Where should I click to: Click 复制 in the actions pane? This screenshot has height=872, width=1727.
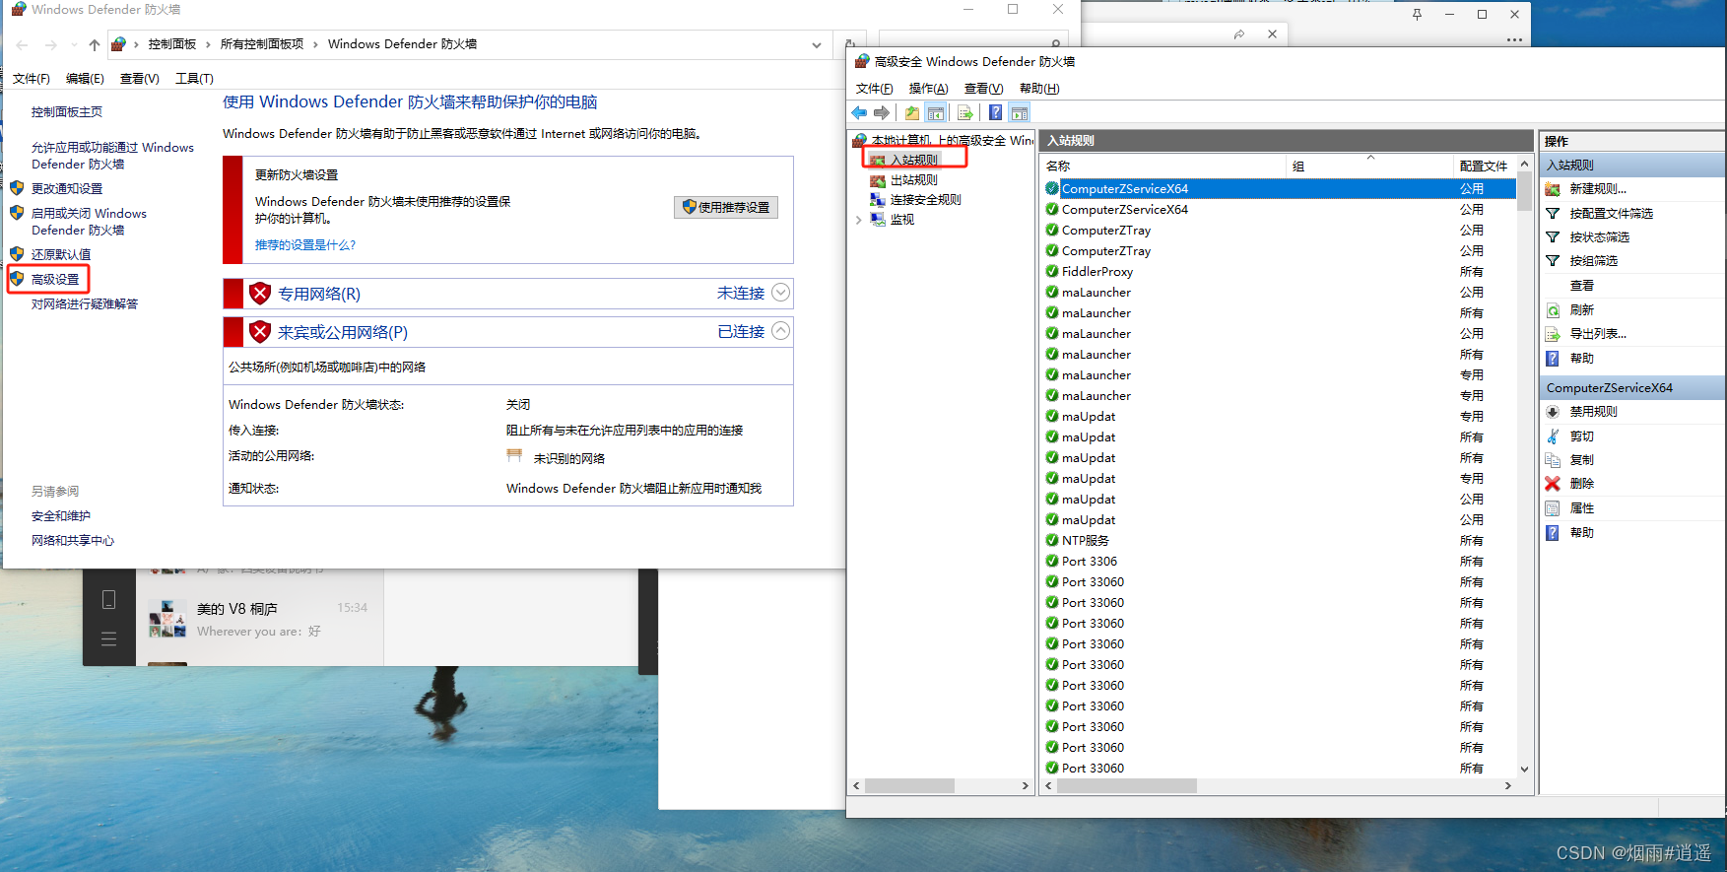click(x=1581, y=460)
